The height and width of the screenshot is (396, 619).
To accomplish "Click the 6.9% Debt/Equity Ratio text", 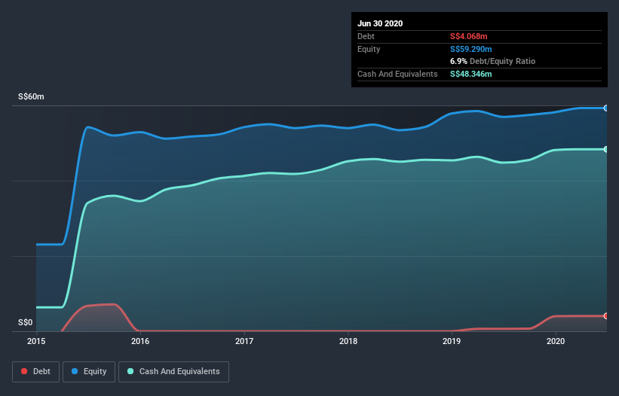I will 492,62.
